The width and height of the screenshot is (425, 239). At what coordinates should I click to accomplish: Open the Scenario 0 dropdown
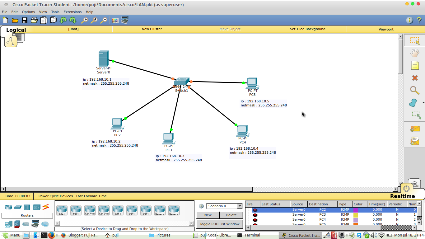coord(240,206)
